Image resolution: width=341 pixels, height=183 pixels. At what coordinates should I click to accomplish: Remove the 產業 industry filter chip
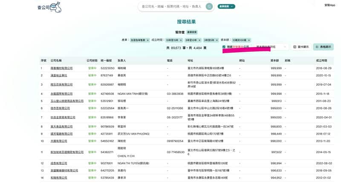(147, 40)
